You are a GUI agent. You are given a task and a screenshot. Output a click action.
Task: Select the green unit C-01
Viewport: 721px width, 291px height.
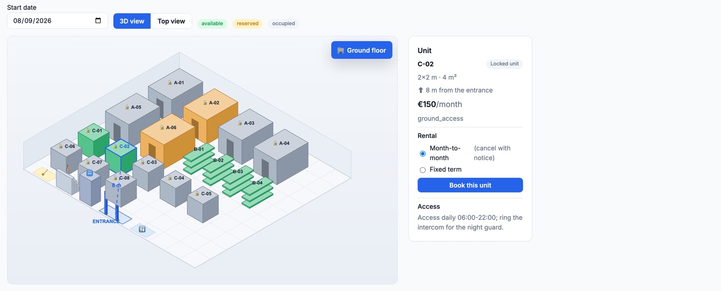(94, 141)
